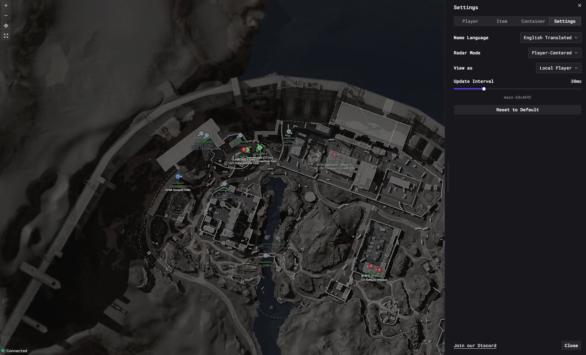Zoom in on the radar map
Viewport: 586px width, 355px height.
click(x=6, y=5)
